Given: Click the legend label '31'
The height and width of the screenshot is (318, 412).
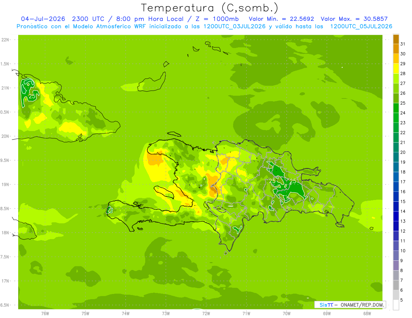Looking at the screenshot, I should 403,44.
